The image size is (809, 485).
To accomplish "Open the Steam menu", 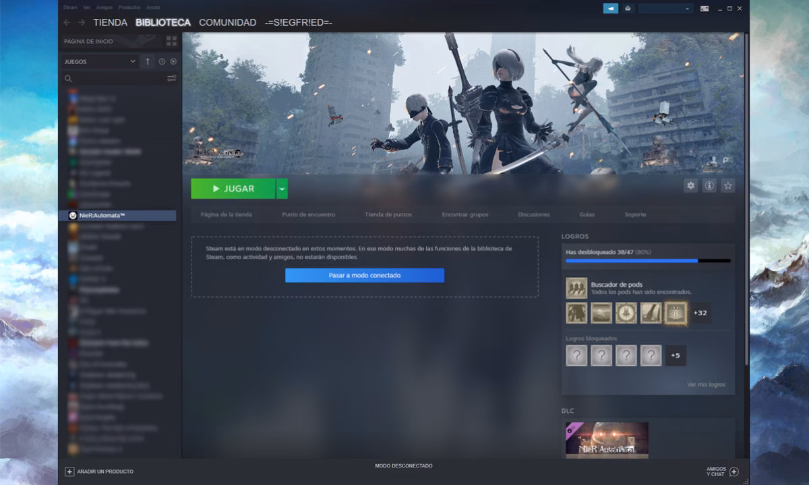I will (69, 7).
